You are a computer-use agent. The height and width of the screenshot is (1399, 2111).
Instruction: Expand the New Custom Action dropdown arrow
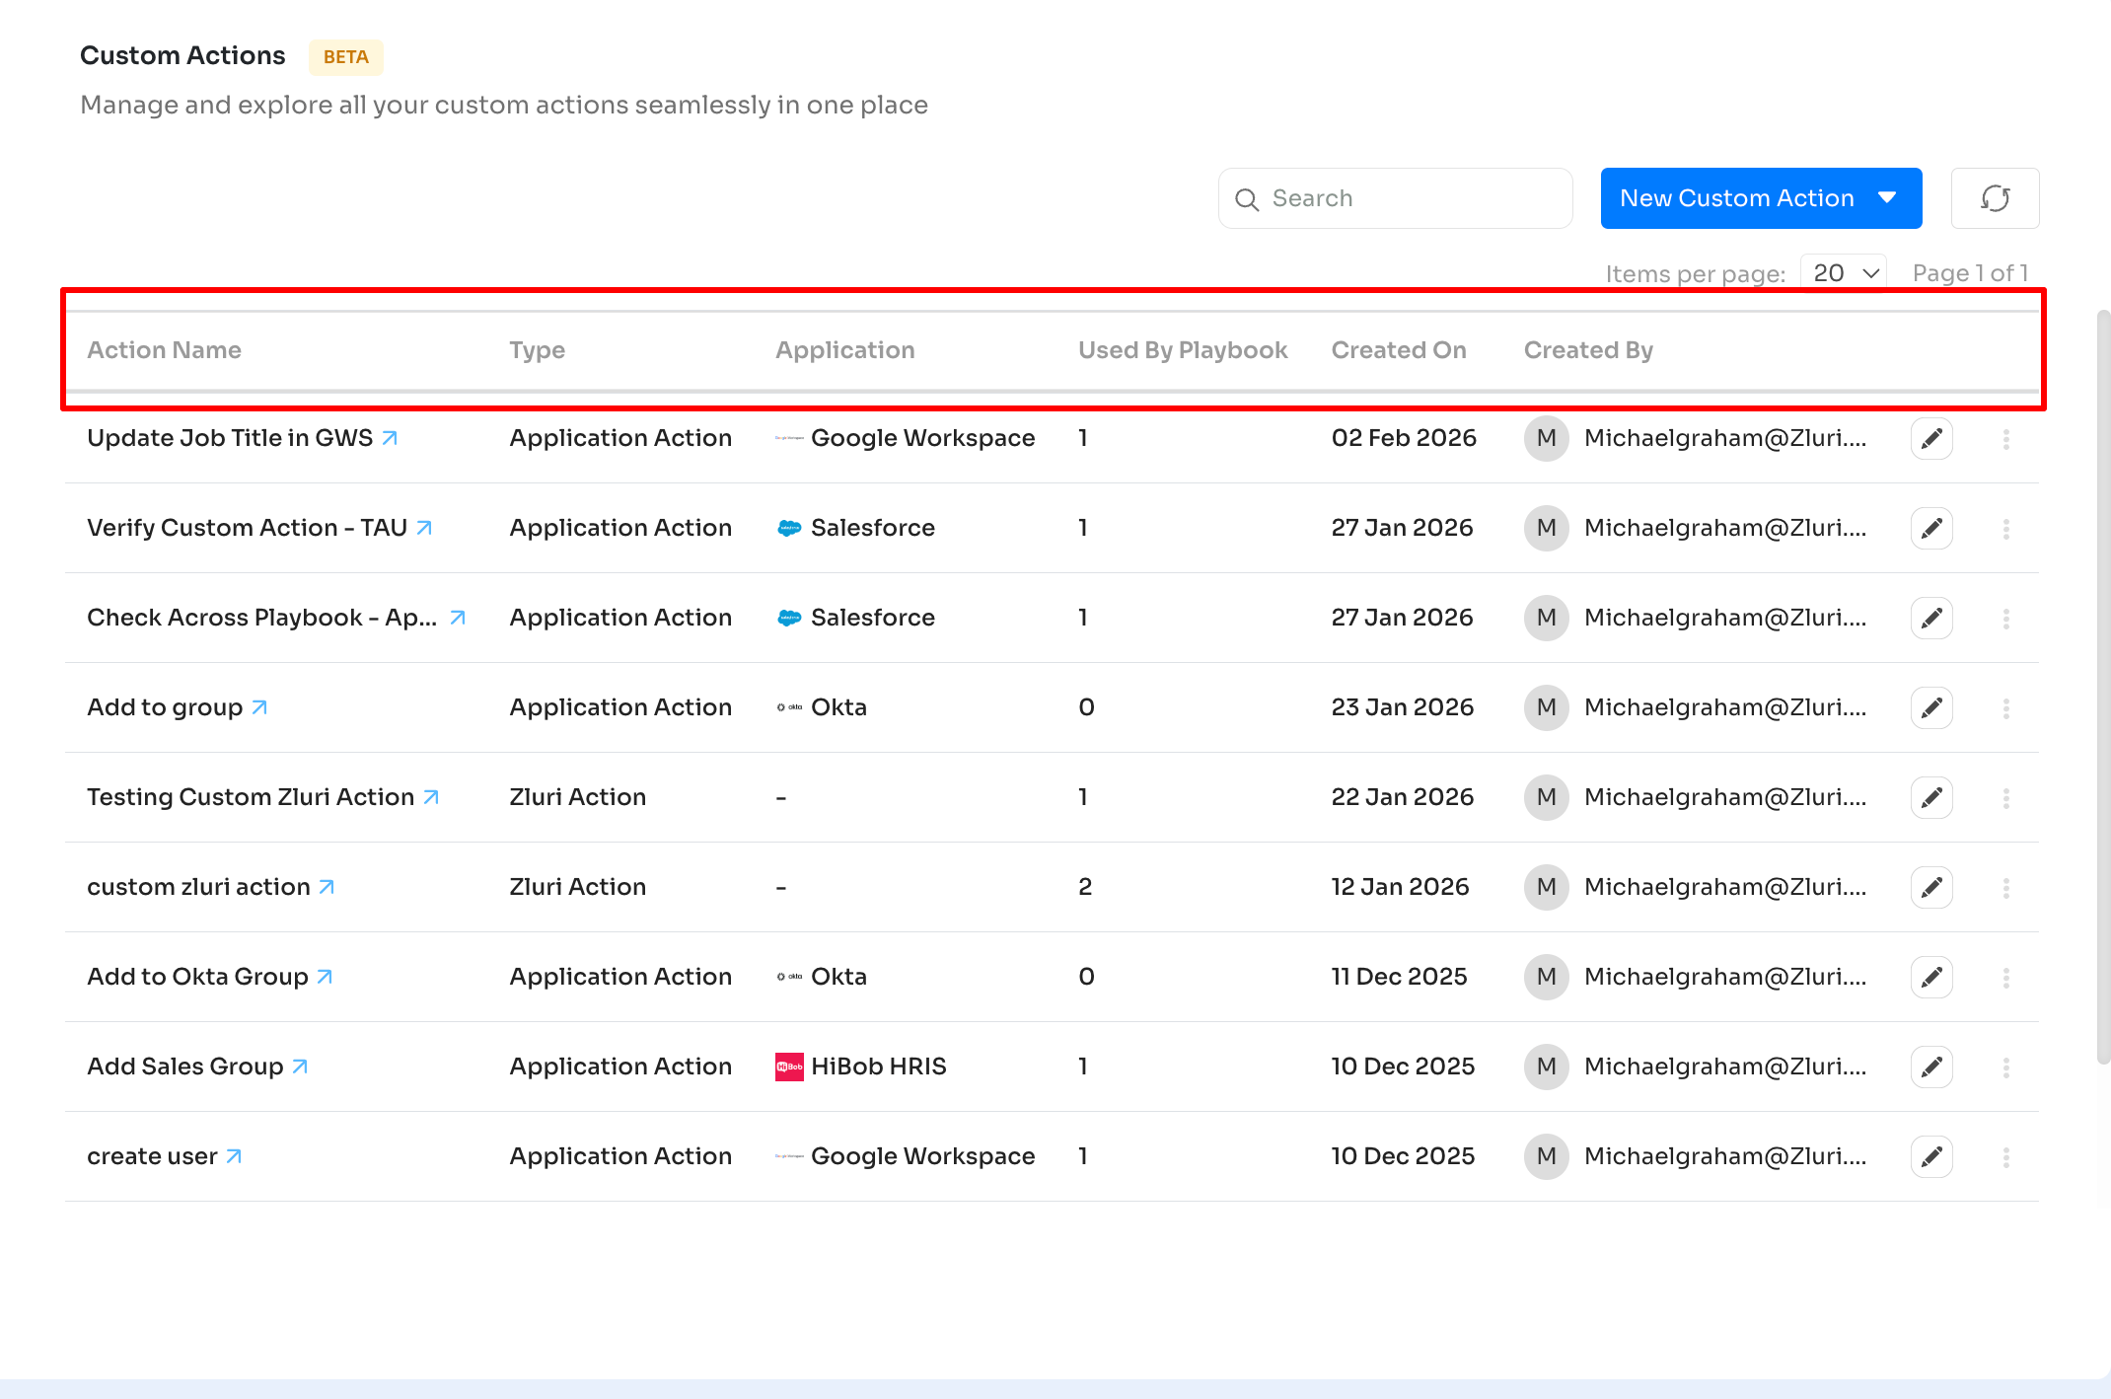point(1887,198)
